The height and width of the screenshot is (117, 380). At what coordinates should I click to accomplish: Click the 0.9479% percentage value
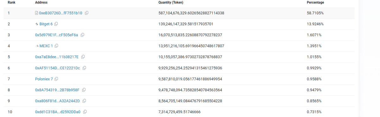314,90
